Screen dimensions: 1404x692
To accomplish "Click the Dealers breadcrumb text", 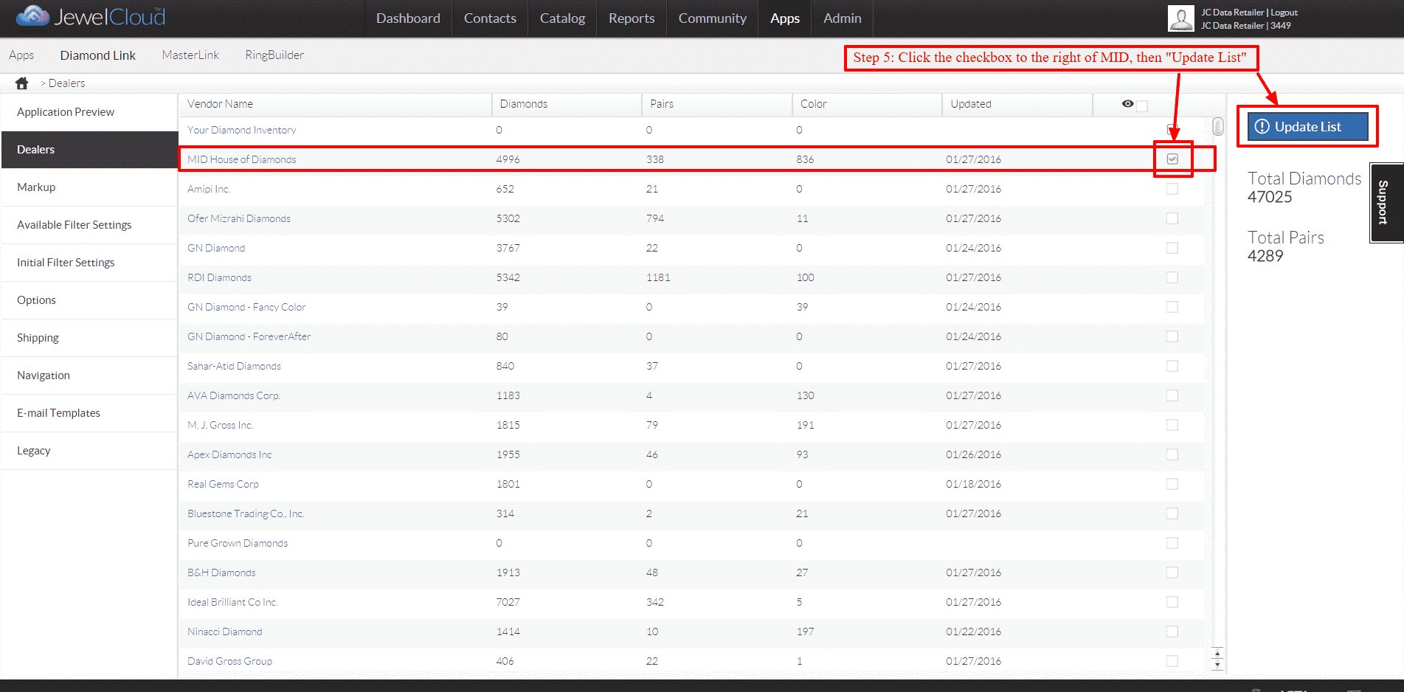I will coord(66,83).
